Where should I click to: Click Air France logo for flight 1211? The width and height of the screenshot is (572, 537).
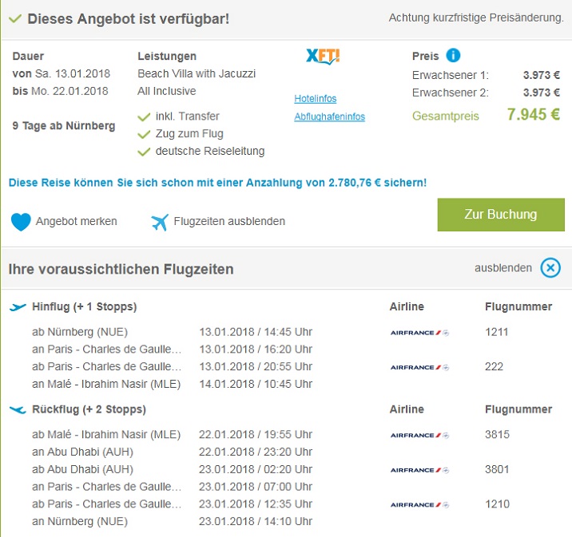coord(419,333)
